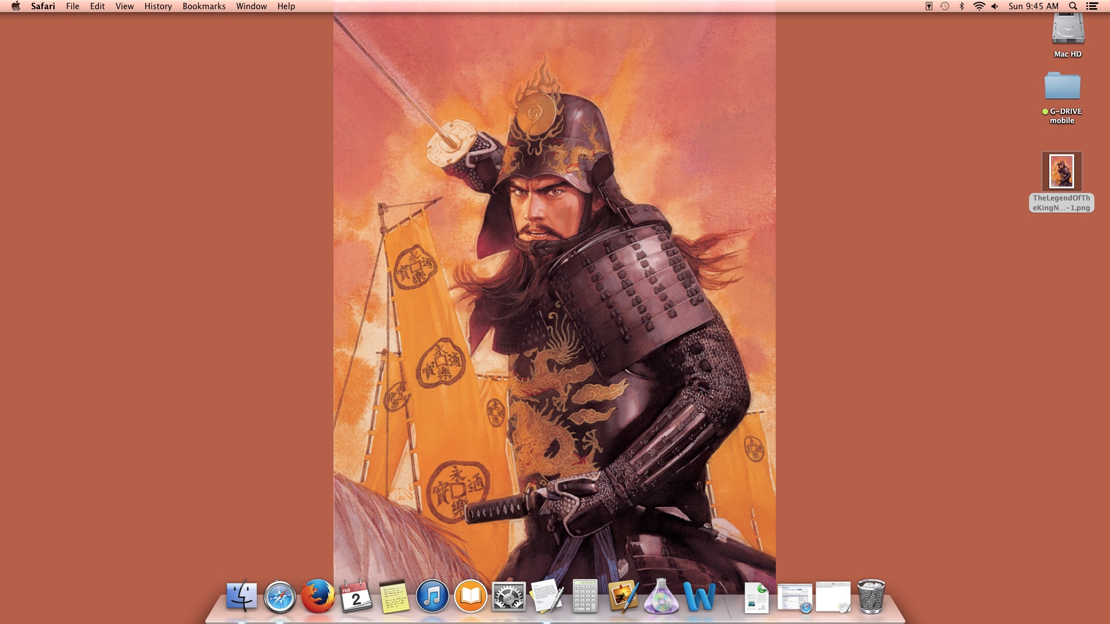Screen dimensions: 1110x624
Task: Open Calculator from the Dock
Action: 585,596
